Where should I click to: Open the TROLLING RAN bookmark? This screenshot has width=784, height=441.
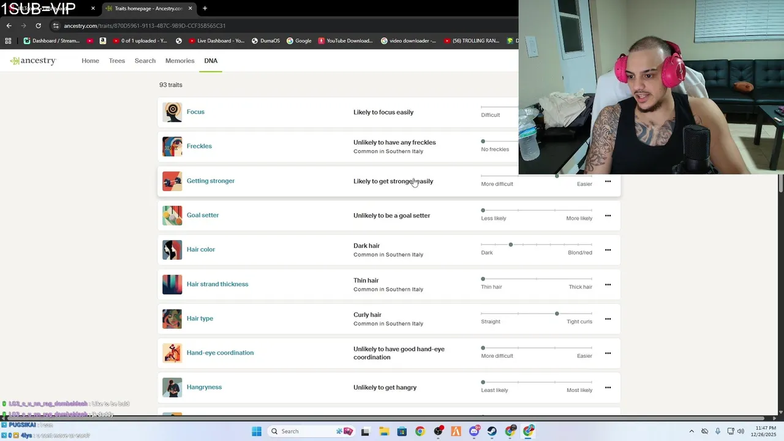pos(471,41)
